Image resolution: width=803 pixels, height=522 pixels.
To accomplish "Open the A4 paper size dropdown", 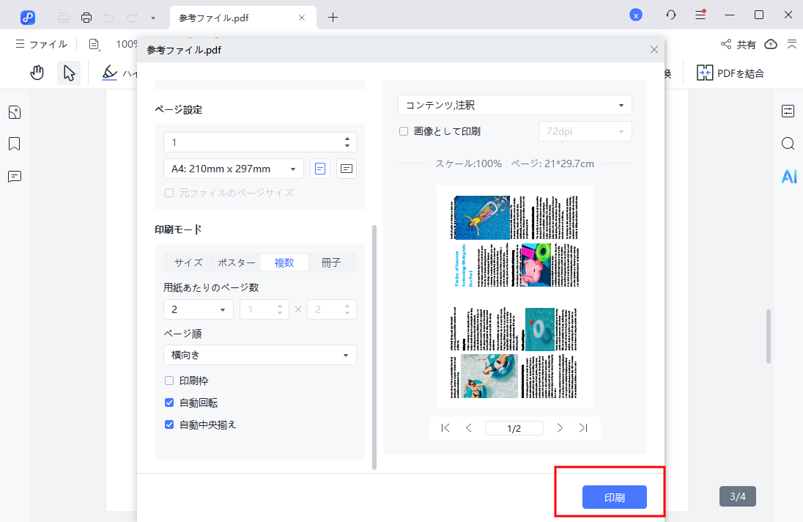I will pyautogui.click(x=233, y=168).
